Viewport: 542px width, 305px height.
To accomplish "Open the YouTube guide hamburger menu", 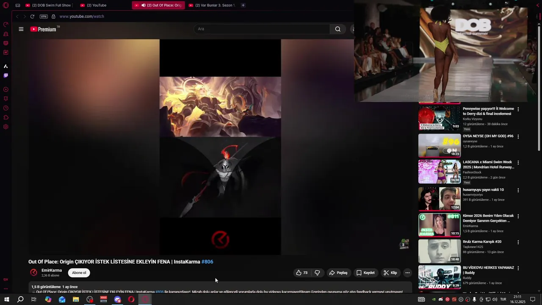I will coord(21,29).
